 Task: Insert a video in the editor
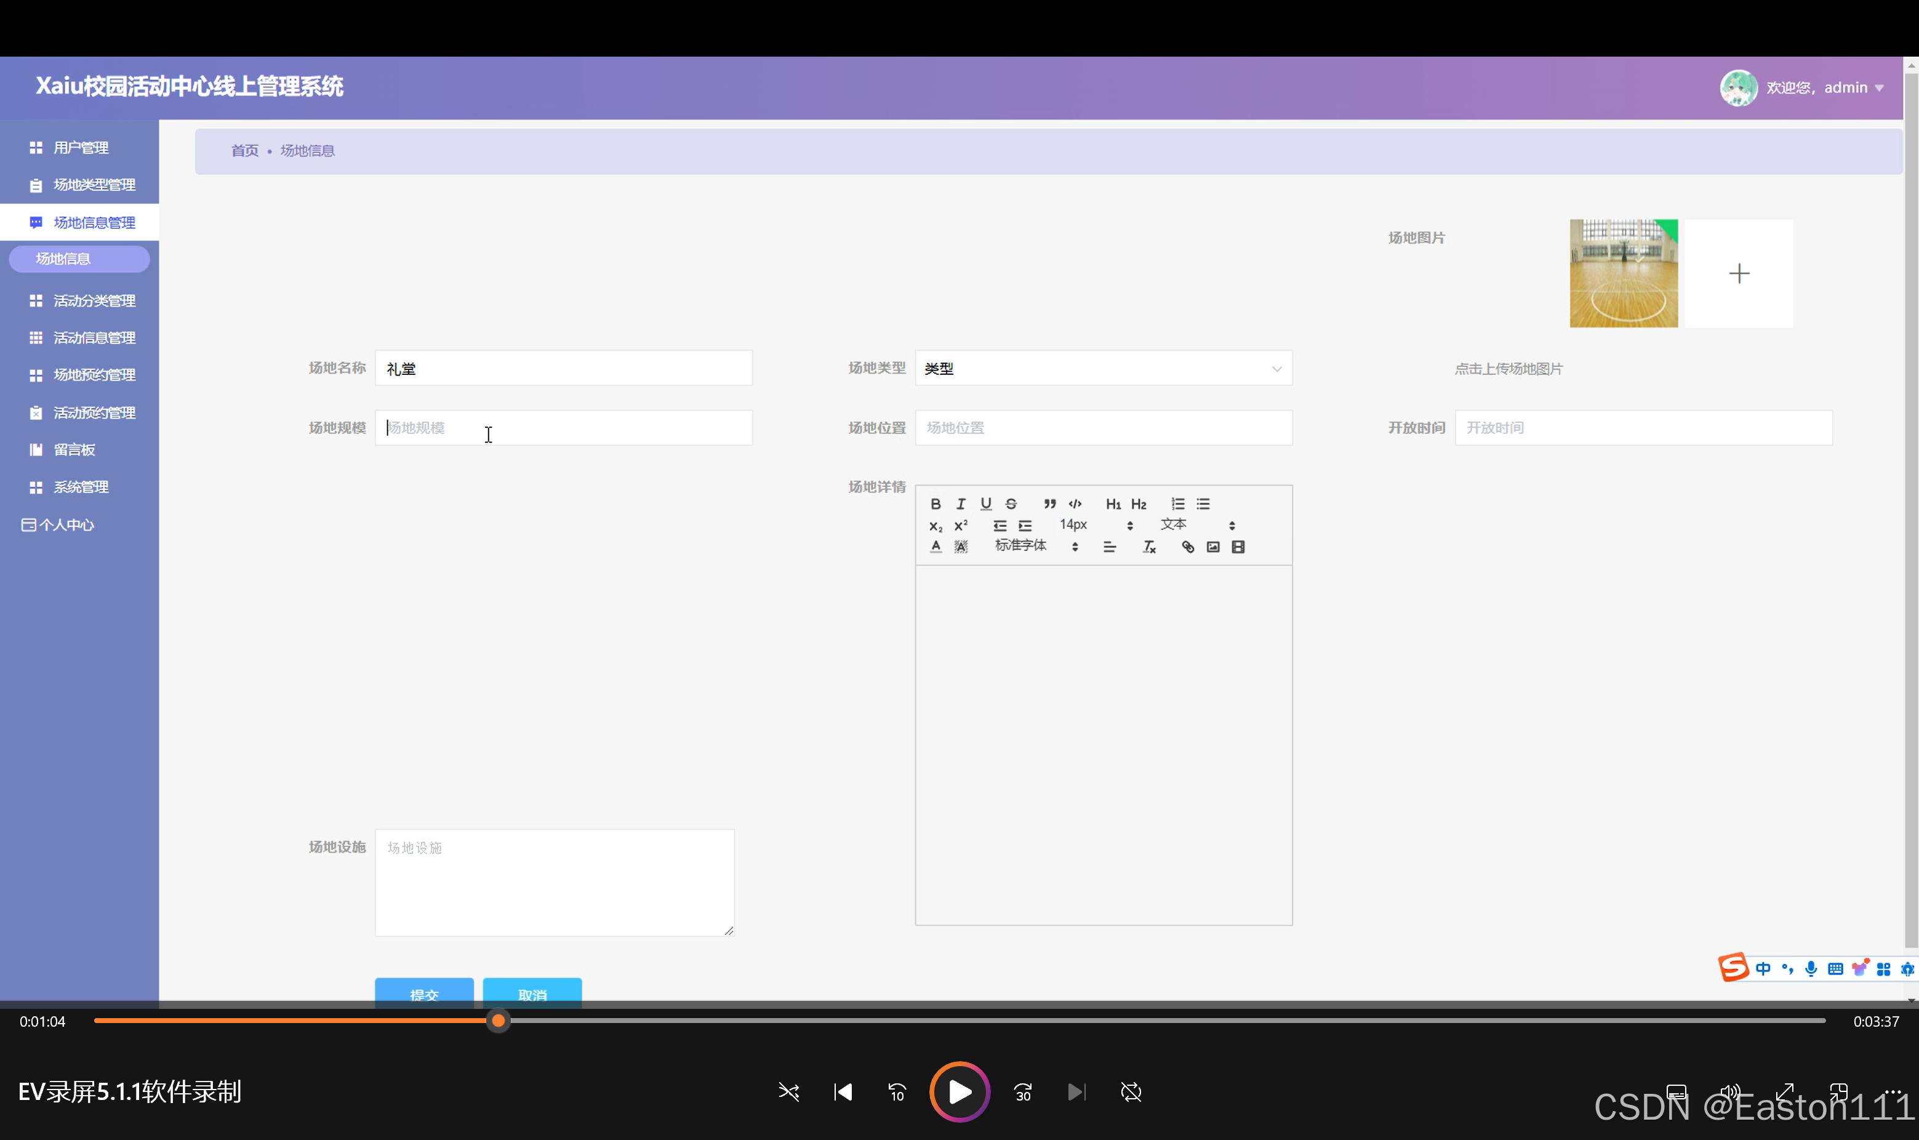pos(1238,547)
